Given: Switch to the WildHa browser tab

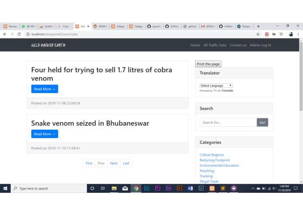Looking at the screenshot, I should click(x=100, y=27).
